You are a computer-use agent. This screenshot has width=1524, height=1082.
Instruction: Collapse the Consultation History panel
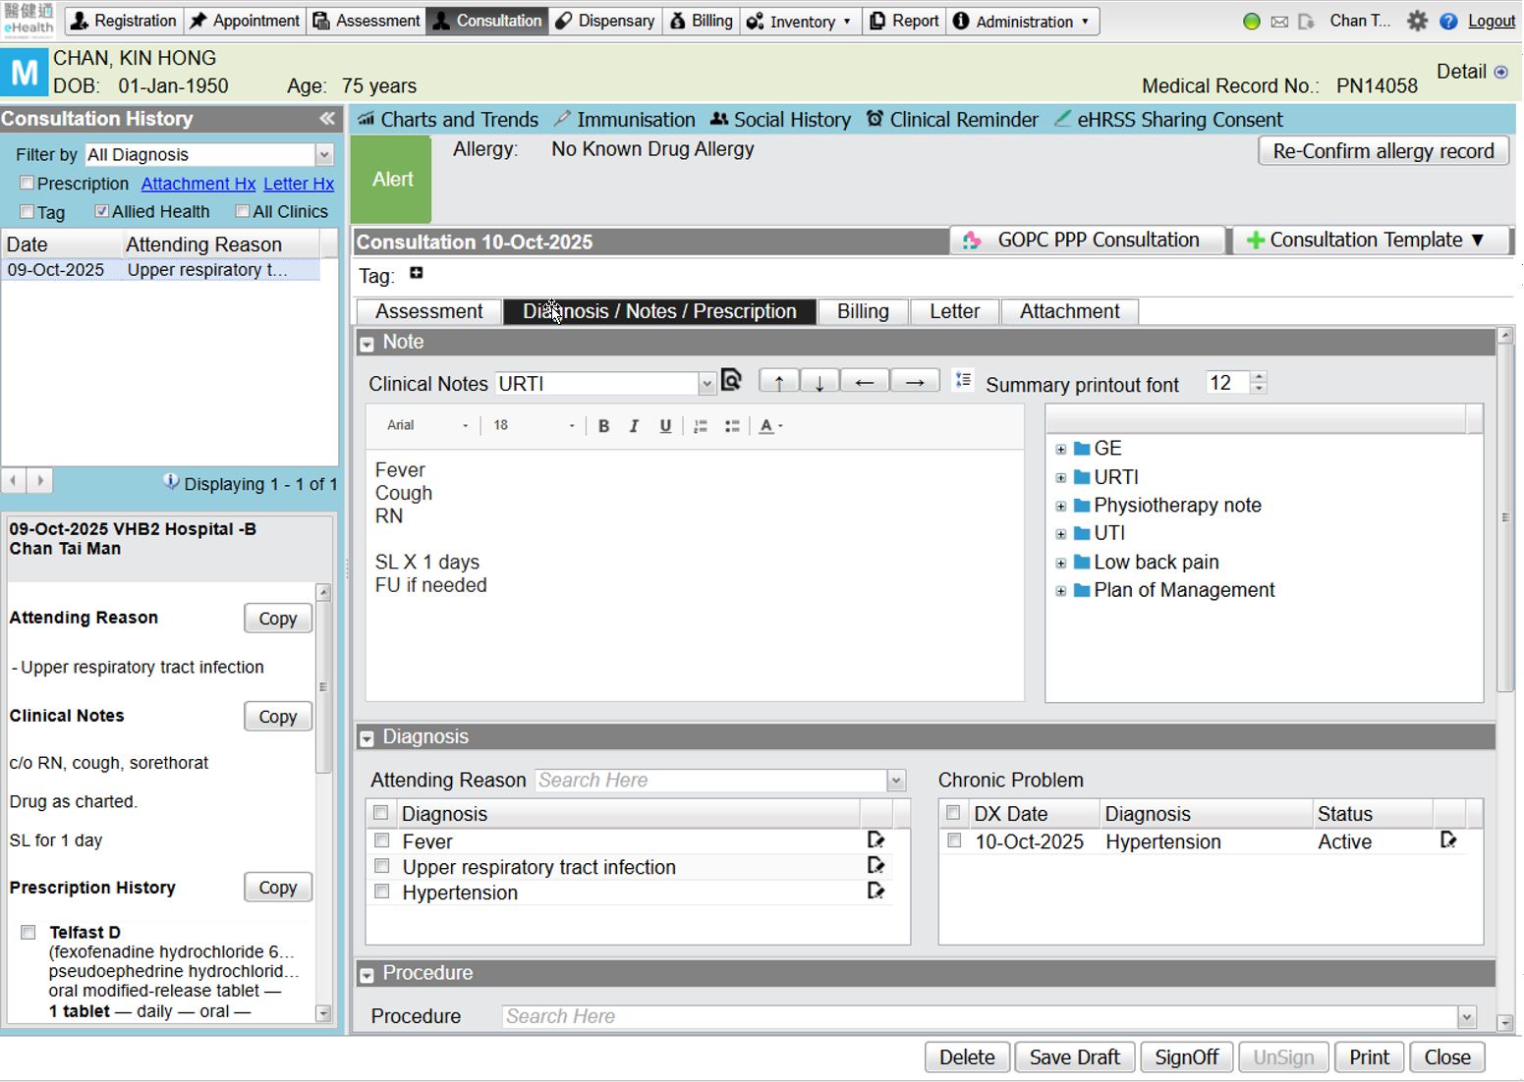(326, 119)
